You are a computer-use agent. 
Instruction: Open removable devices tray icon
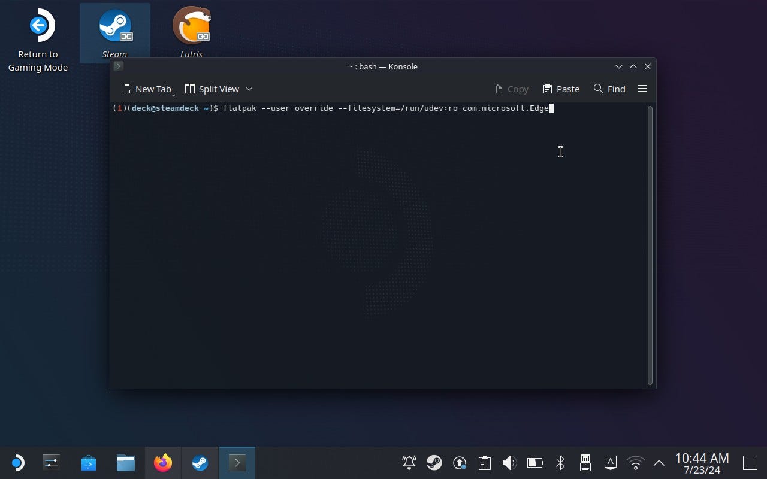pos(585,462)
